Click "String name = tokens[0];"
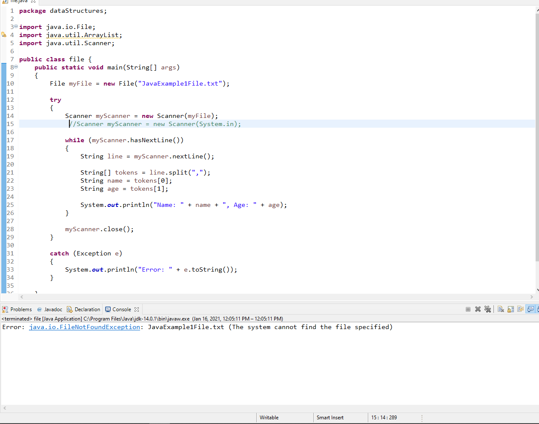This screenshot has width=539, height=424. (126, 180)
